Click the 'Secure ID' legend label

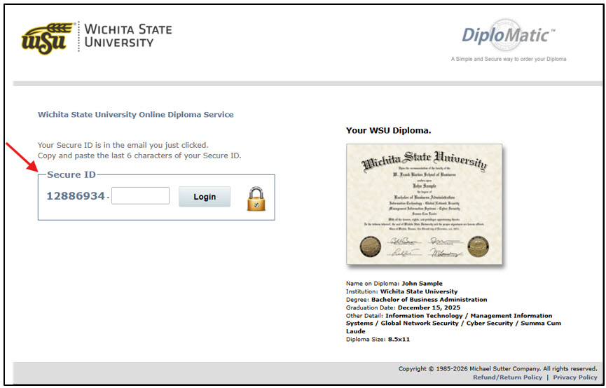click(71, 174)
